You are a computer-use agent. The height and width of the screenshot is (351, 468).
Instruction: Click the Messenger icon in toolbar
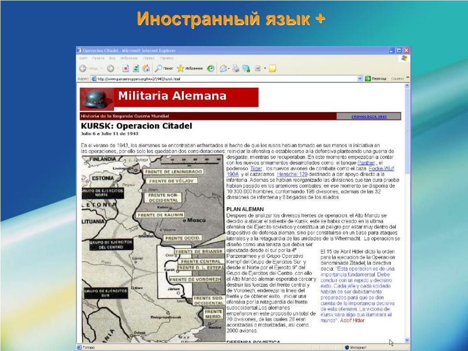pos(246,69)
